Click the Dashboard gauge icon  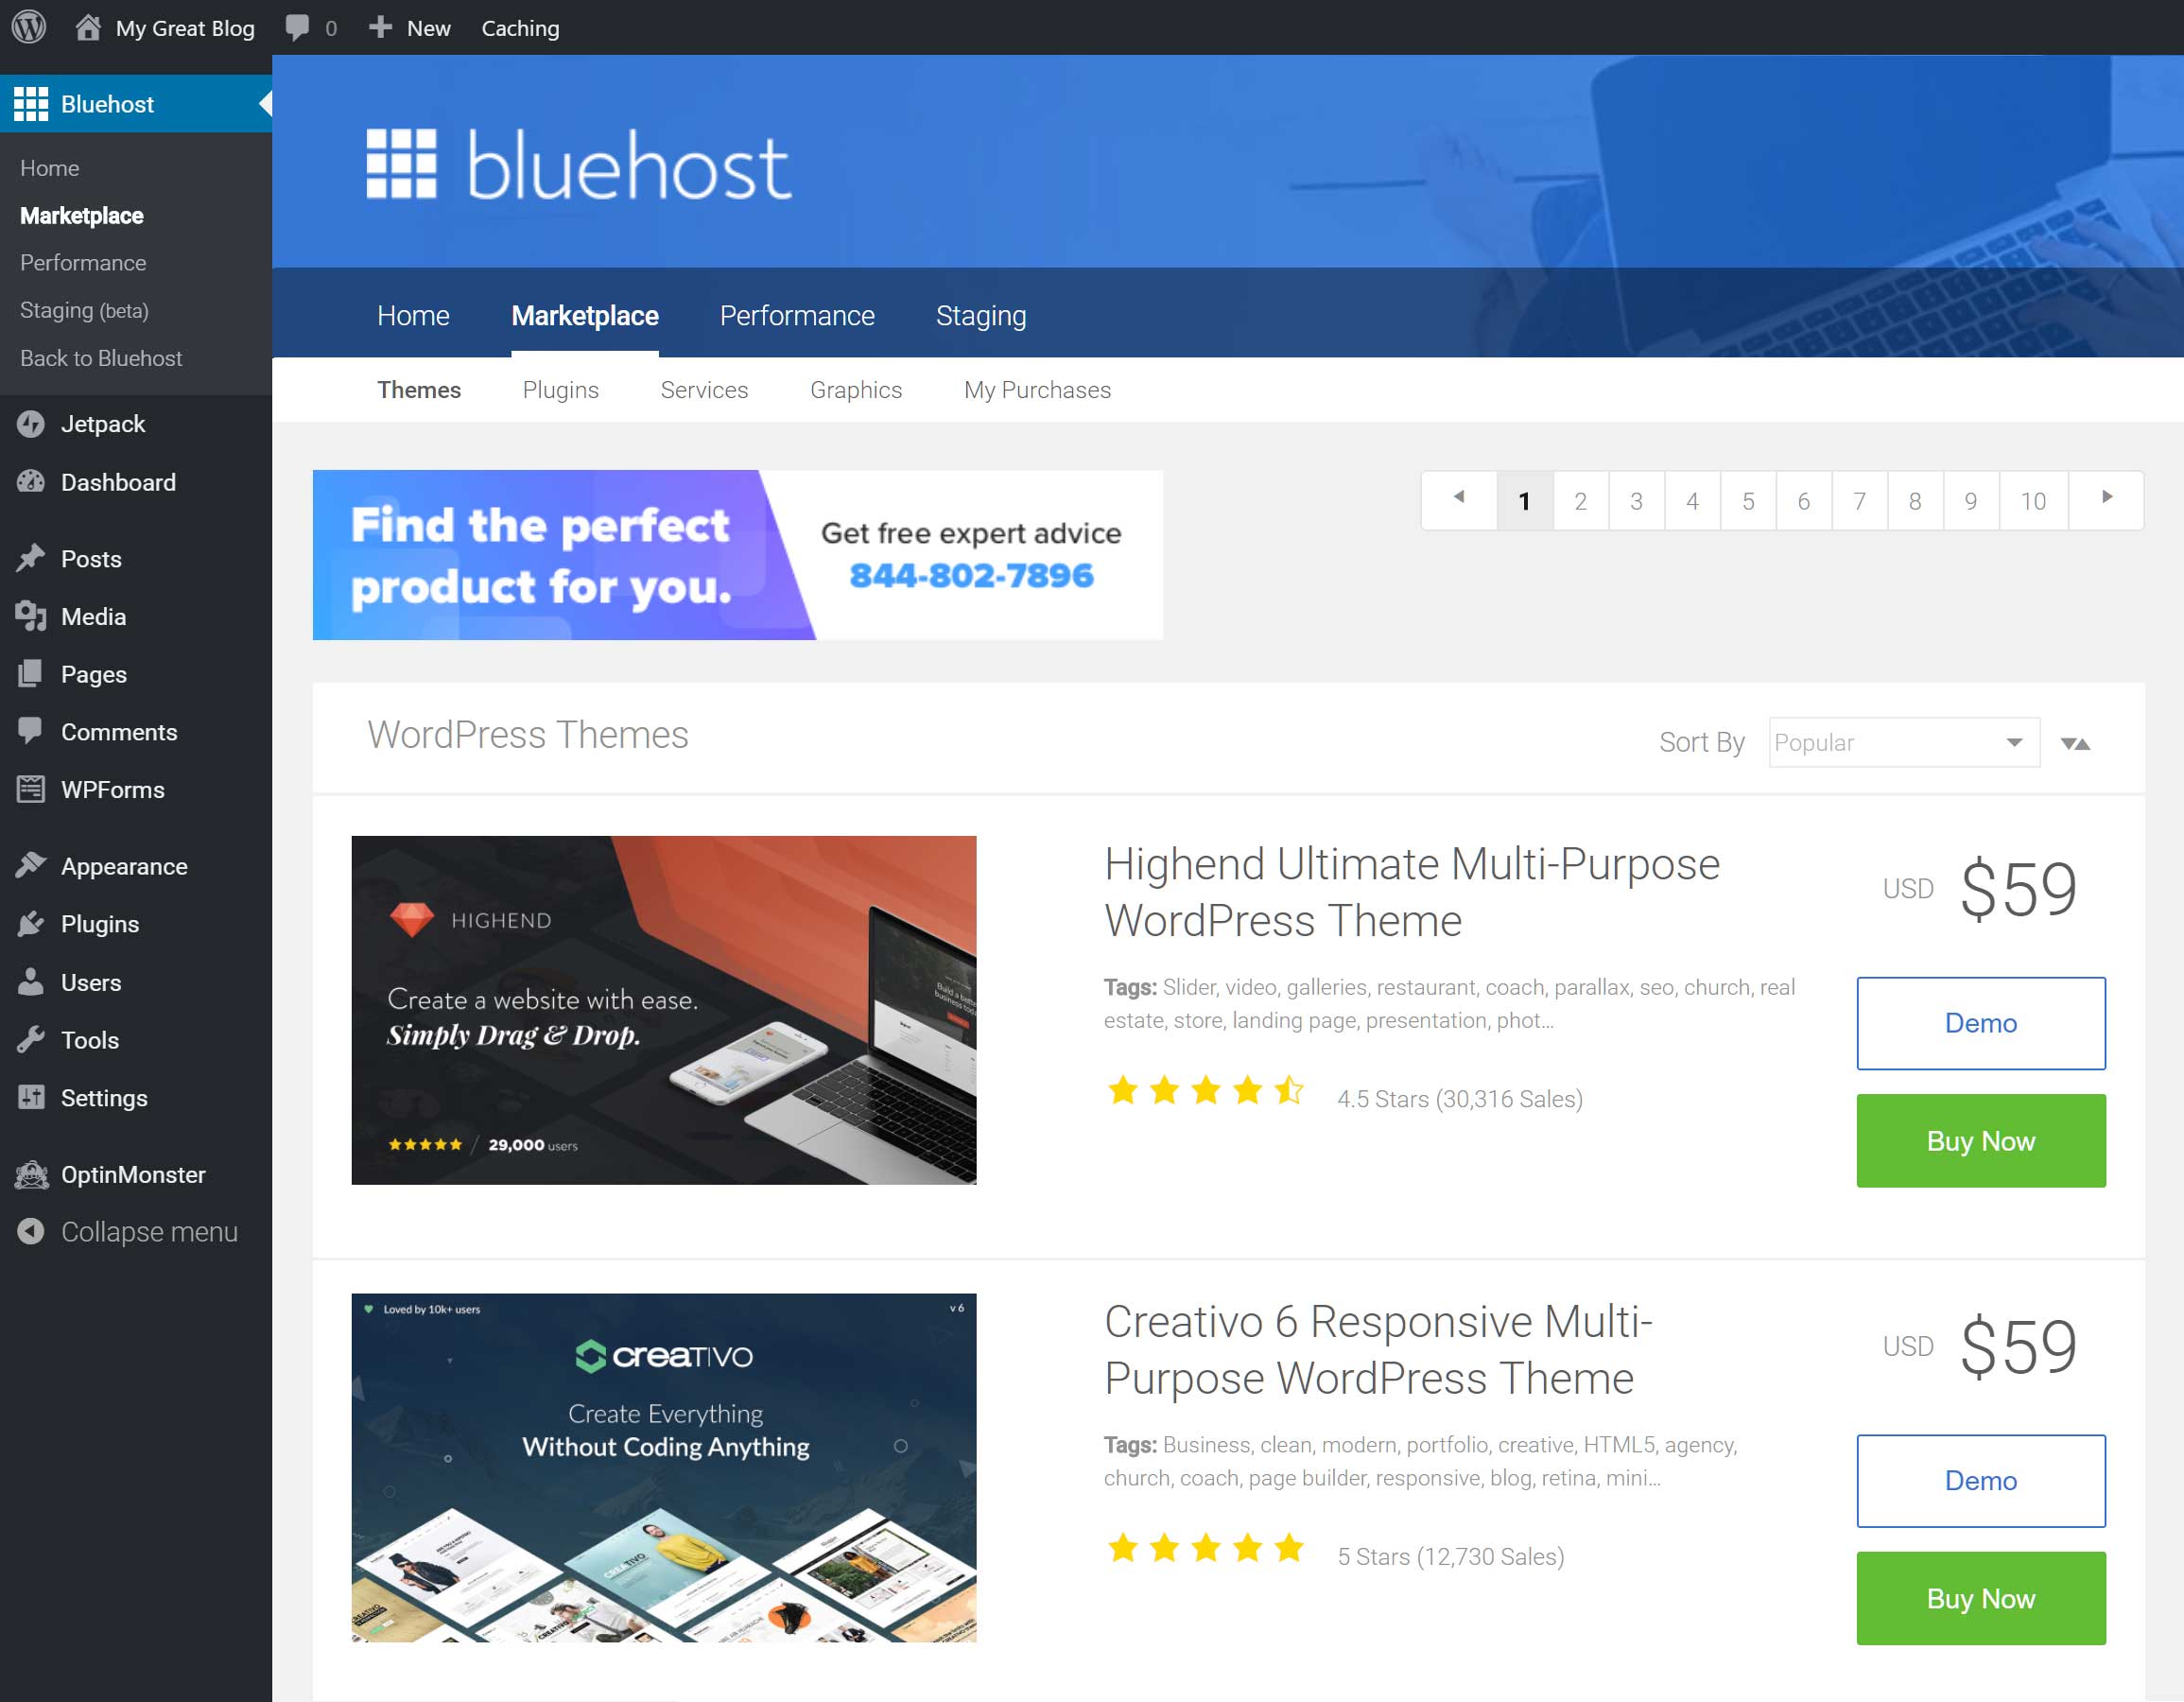click(31, 482)
